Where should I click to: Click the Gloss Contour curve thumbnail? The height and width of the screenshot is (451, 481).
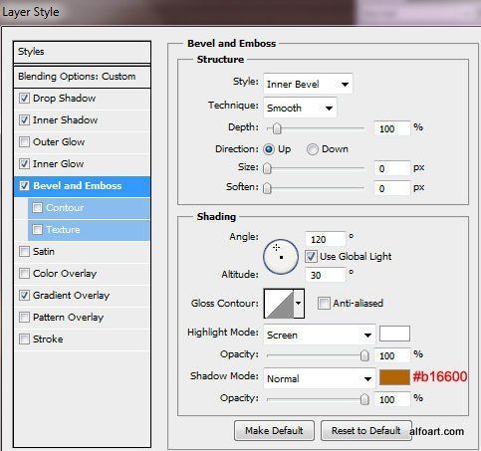point(280,303)
